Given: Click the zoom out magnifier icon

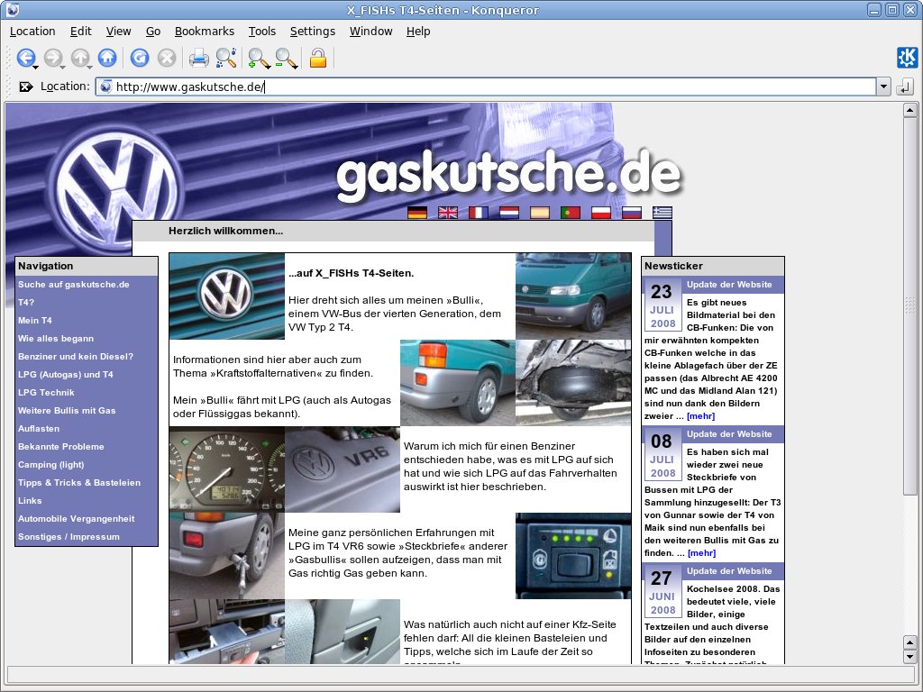Looking at the screenshot, I should (286, 58).
